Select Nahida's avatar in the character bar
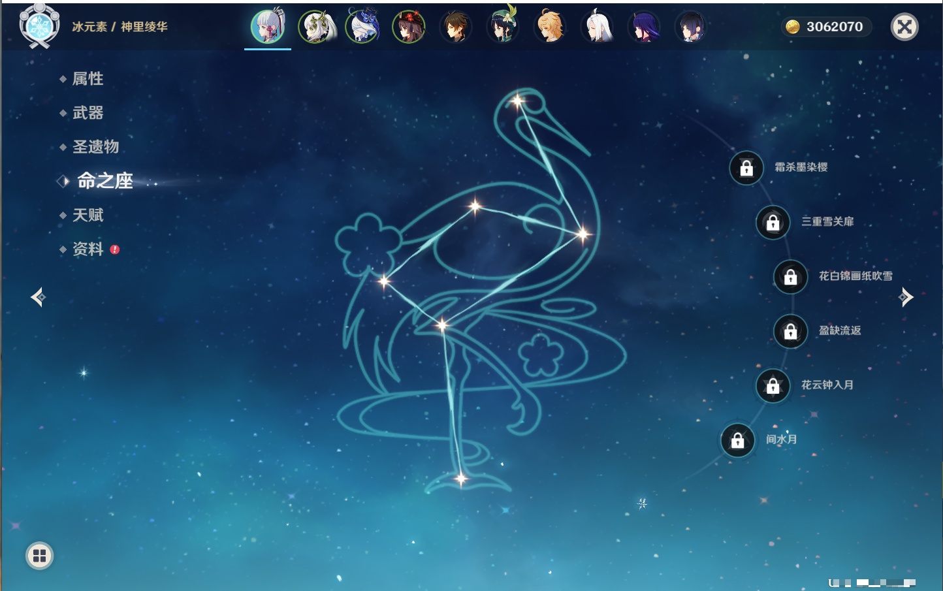Viewport: 943px width, 591px height. coord(316,27)
